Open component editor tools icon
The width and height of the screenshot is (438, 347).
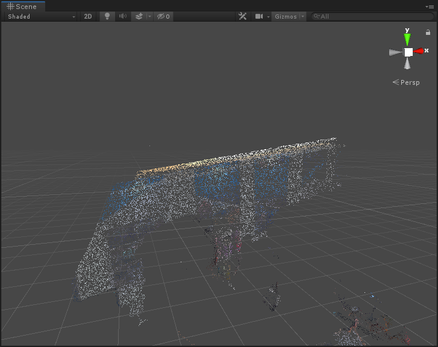(242, 16)
